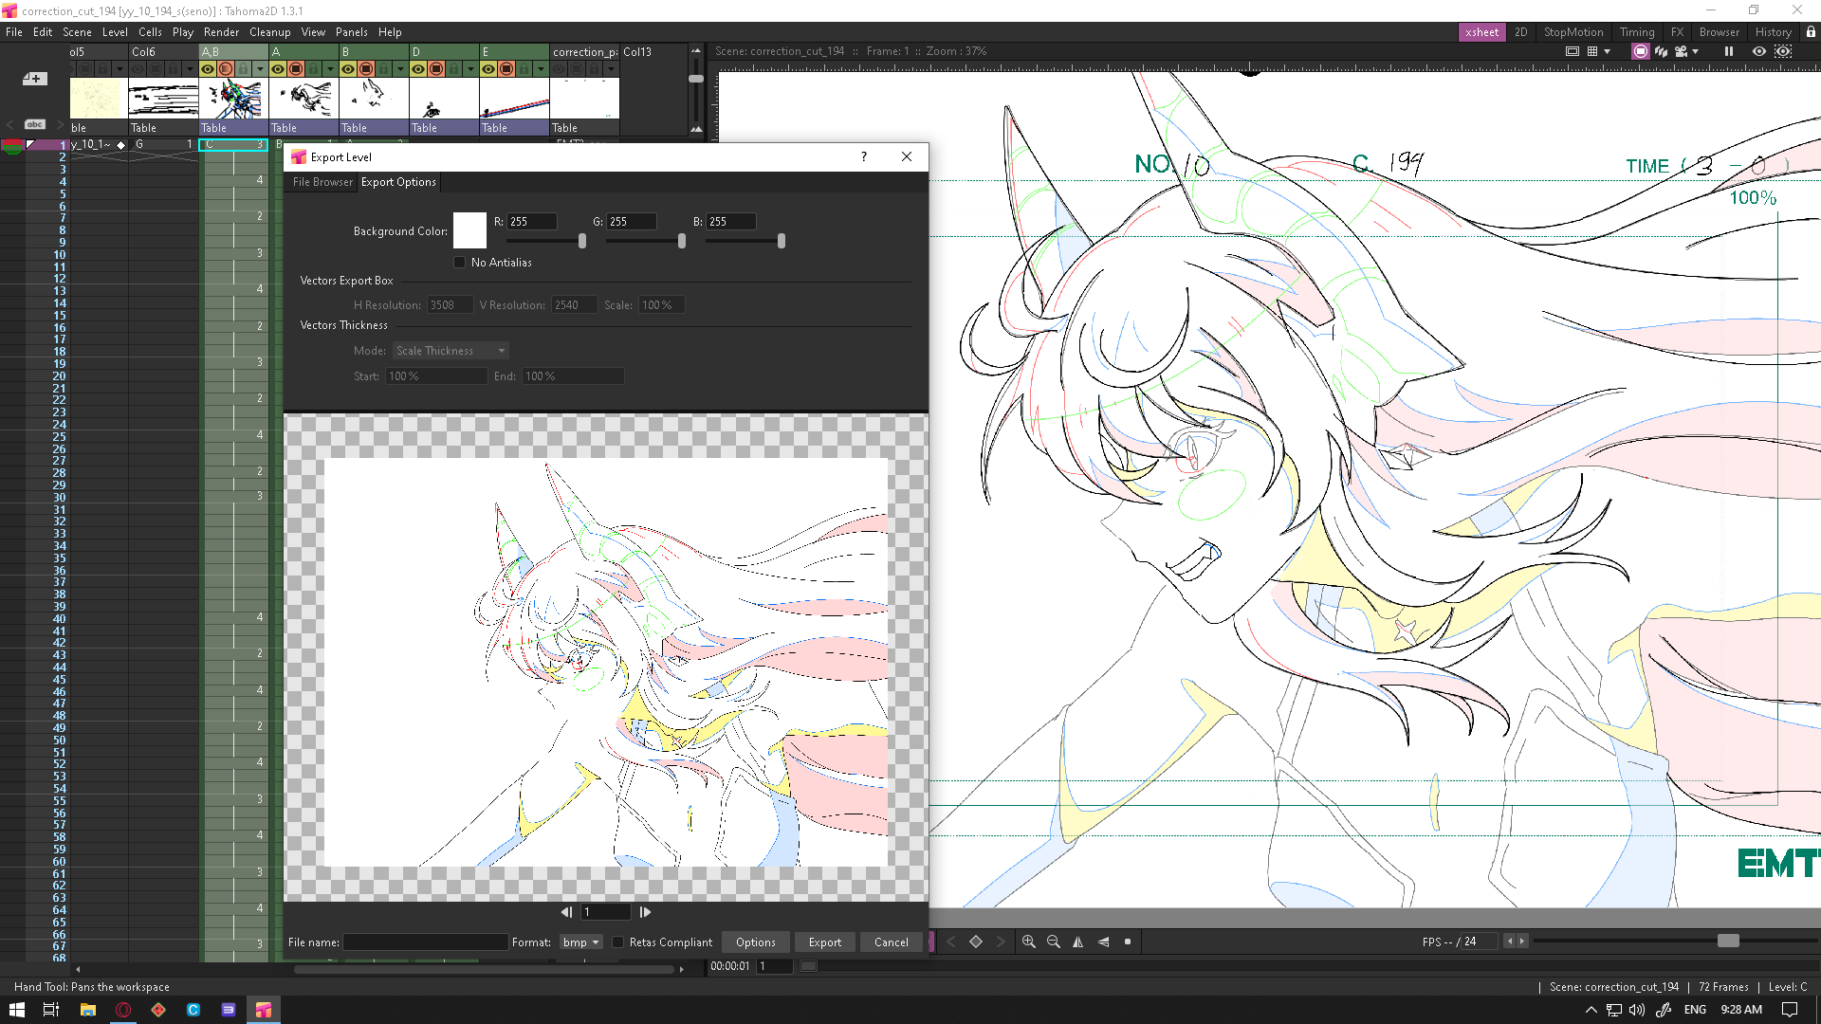Select the 3D view icon

[1662, 52]
